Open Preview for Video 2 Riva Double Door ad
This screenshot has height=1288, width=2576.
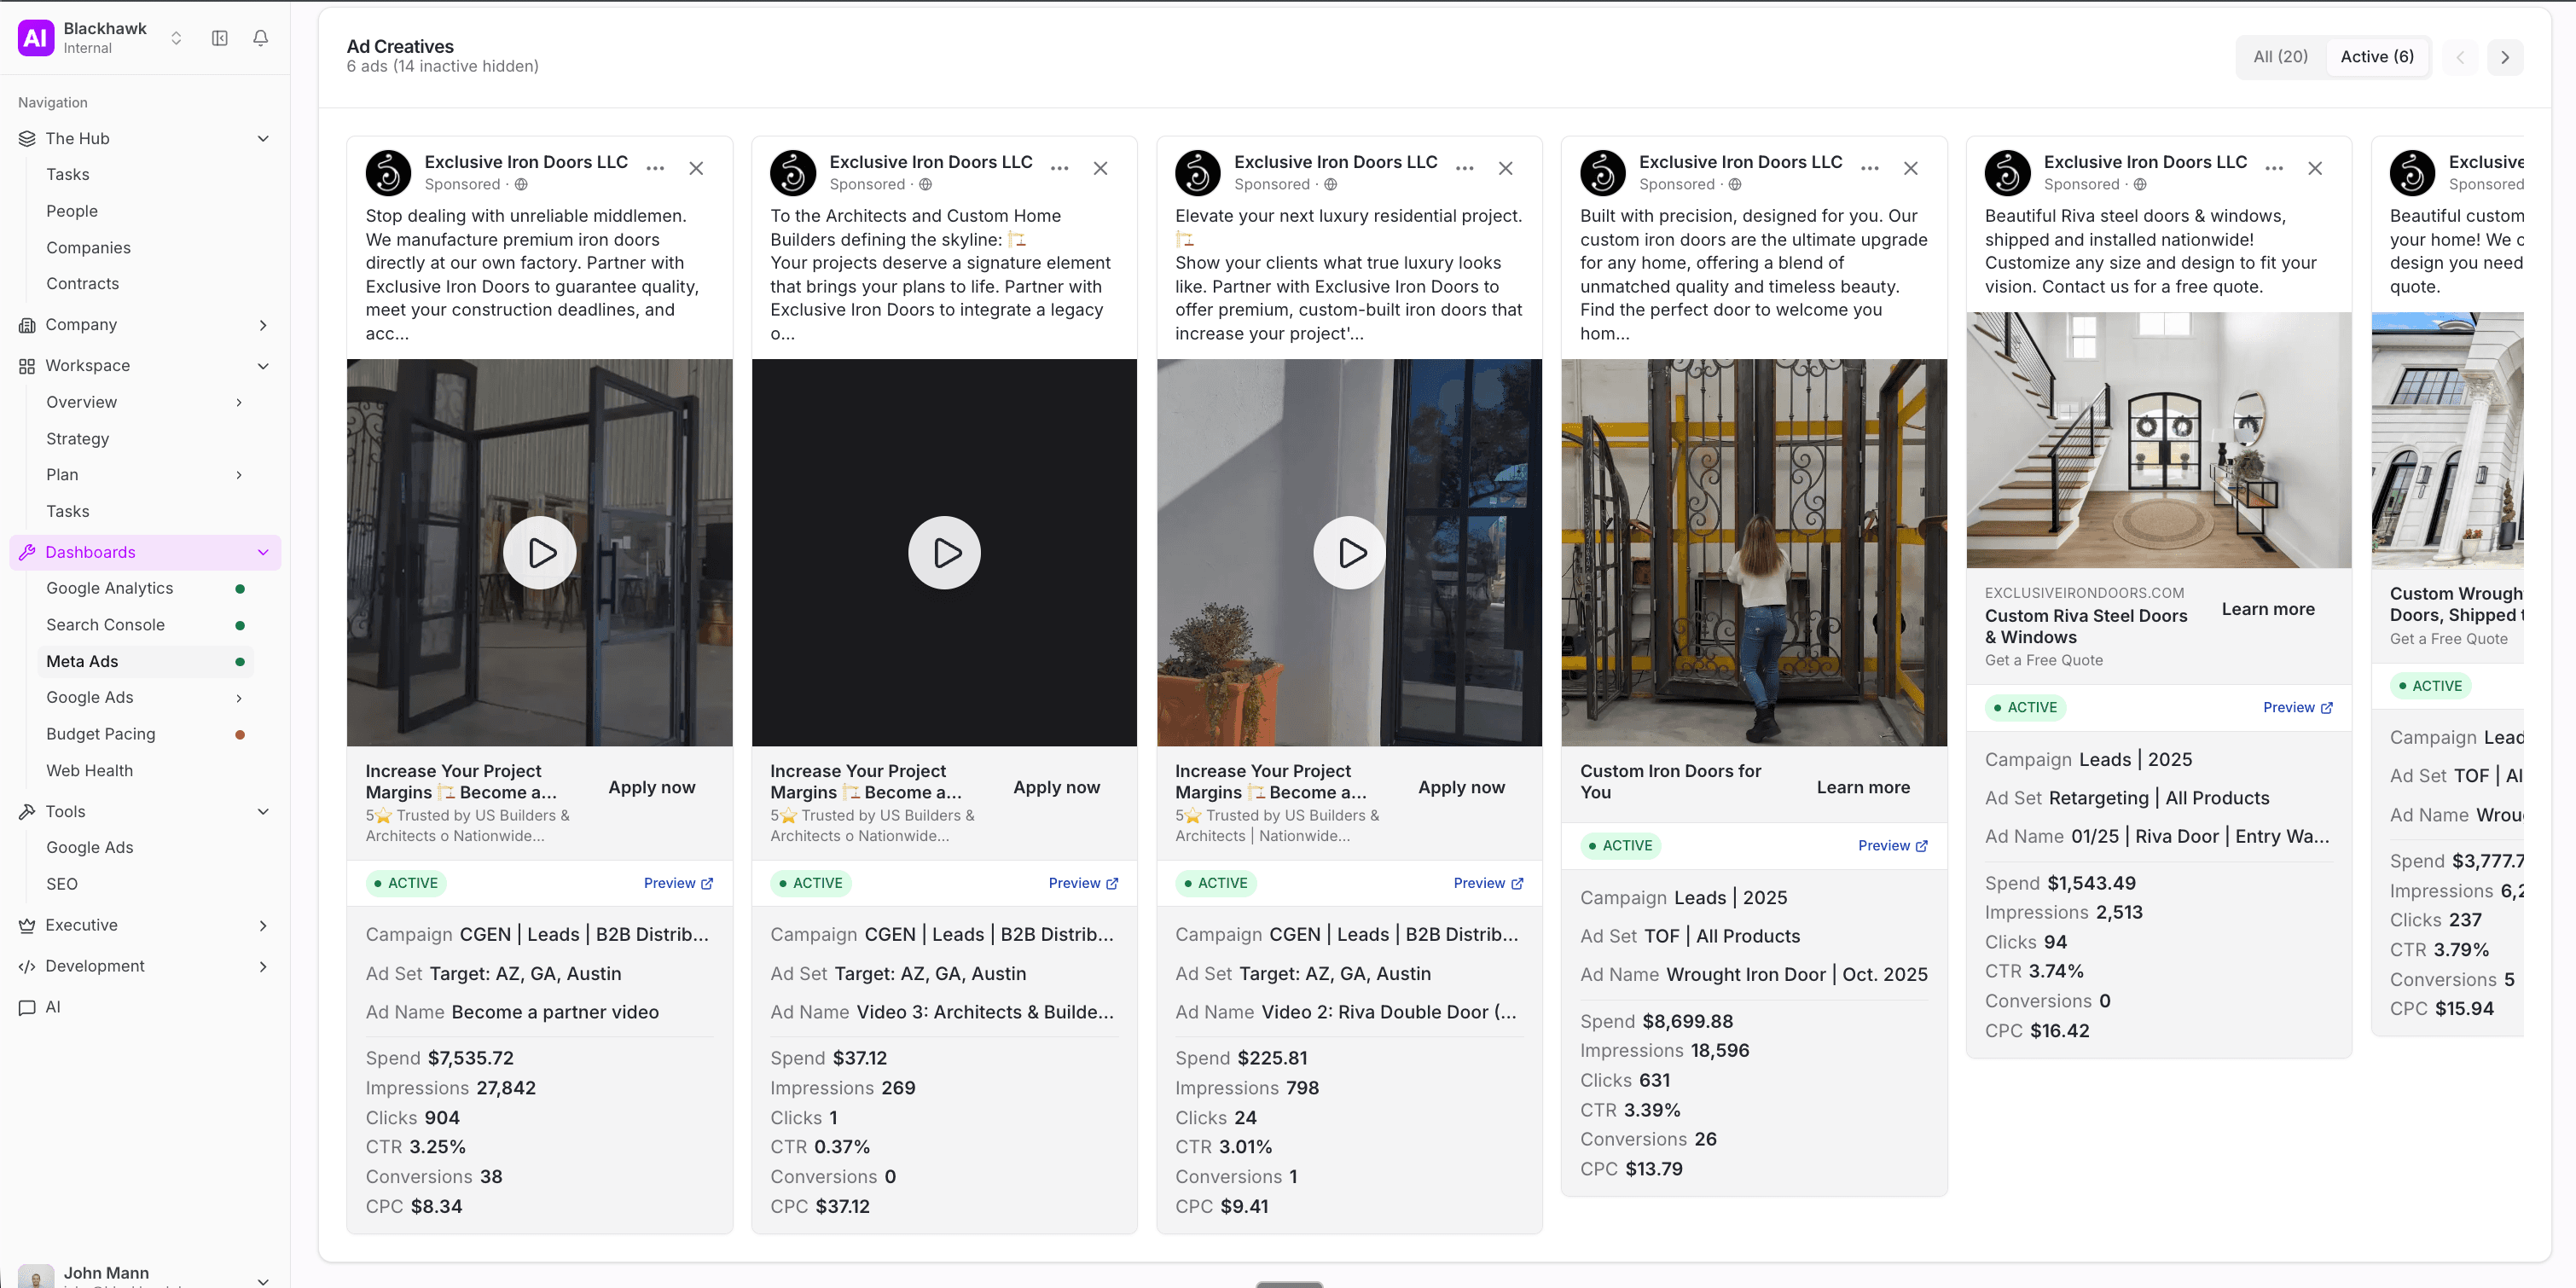[x=1488, y=884]
